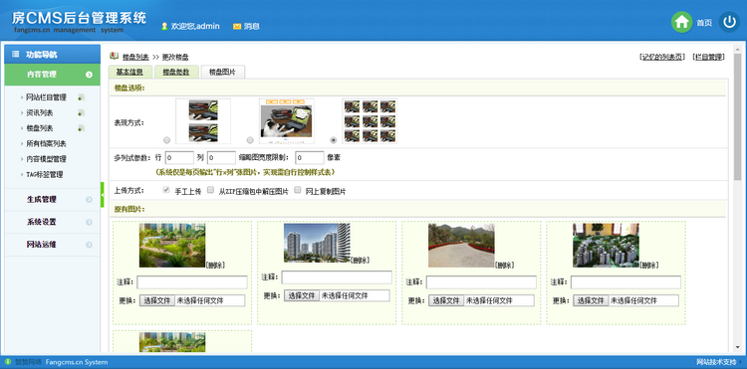Click the add icon next to 楼盘列表
Screen dimensions: 747x369
(82, 128)
